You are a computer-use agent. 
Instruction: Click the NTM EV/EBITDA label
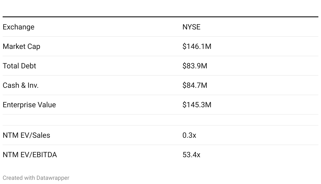30,155
